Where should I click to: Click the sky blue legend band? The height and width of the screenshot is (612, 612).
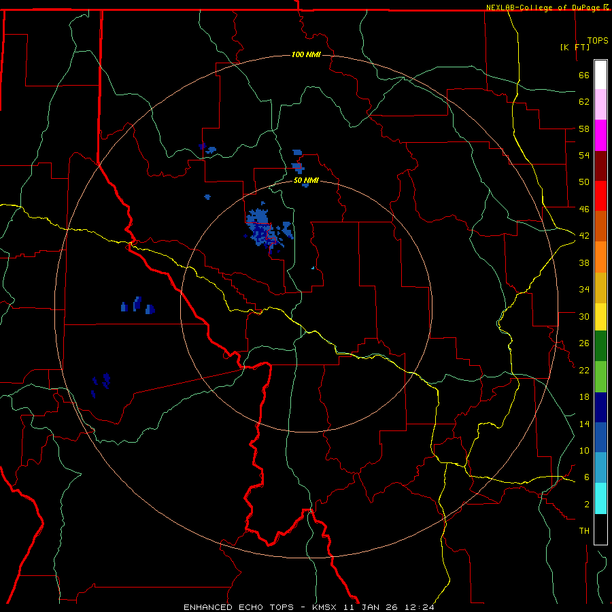[x=600, y=468]
